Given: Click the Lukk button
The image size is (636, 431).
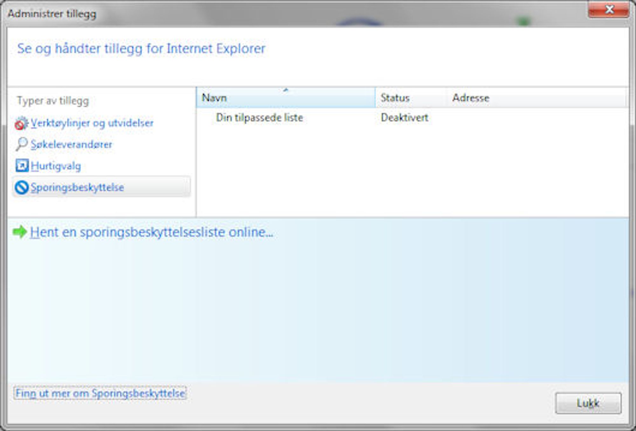Looking at the screenshot, I should click(x=588, y=403).
